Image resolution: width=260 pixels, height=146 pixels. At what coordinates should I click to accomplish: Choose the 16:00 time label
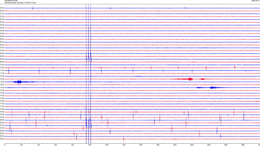(x=2, y=98)
